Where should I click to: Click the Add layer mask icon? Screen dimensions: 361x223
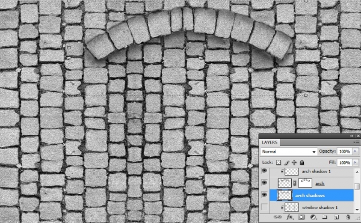click(301, 217)
